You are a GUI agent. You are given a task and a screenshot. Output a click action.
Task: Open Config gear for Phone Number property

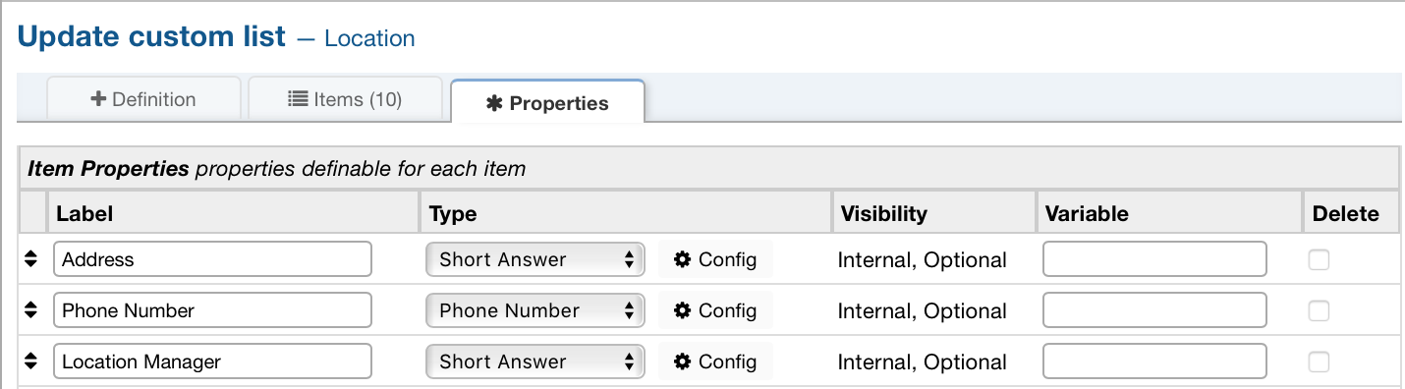pyautogui.click(x=715, y=310)
